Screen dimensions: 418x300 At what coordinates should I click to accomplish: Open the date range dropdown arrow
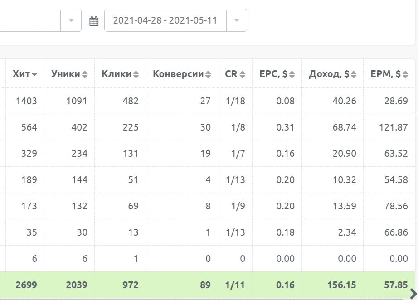point(236,20)
